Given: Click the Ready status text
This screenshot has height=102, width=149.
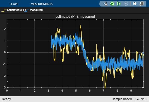Looking at the screenshot, I should [x=6, y=99].
